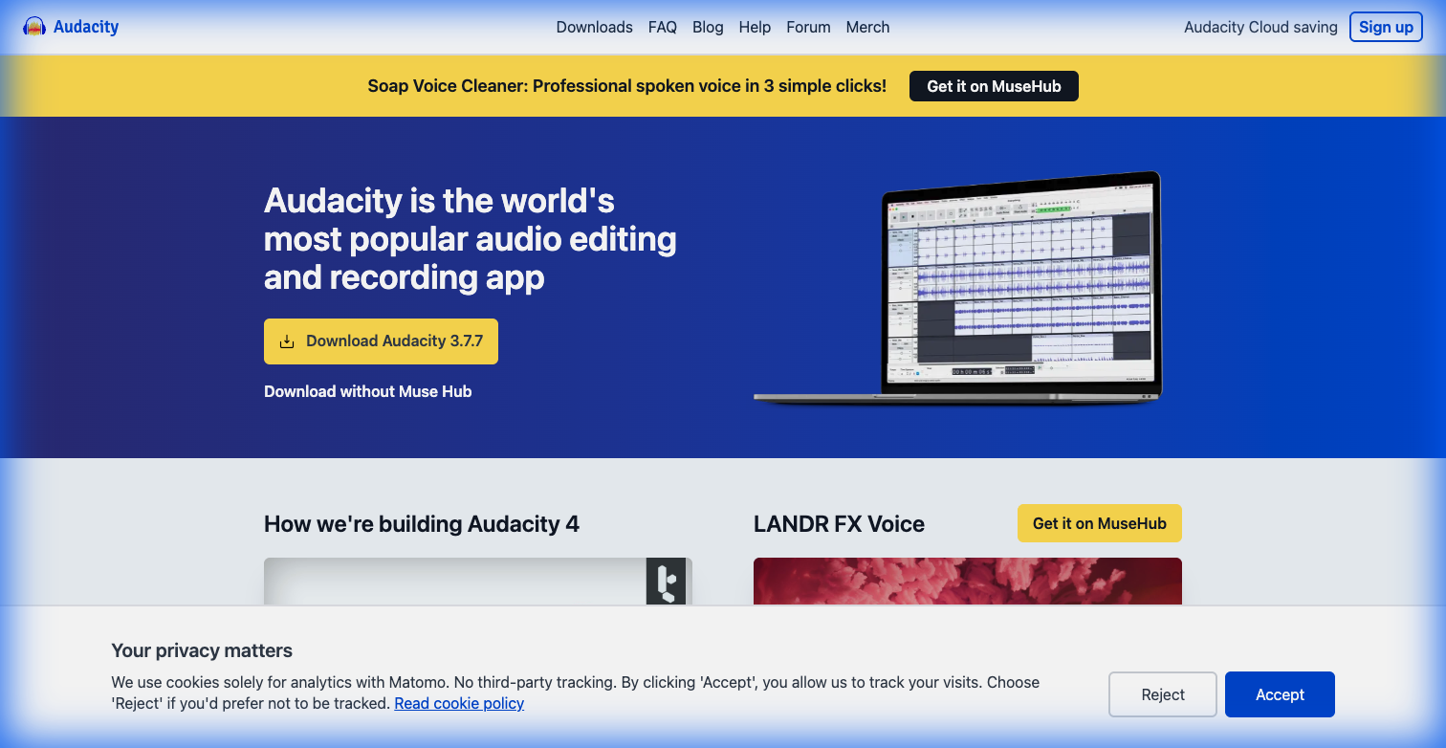Click the laptop showing the Audacity app
1446x748 pixels.
click(956, 287)
